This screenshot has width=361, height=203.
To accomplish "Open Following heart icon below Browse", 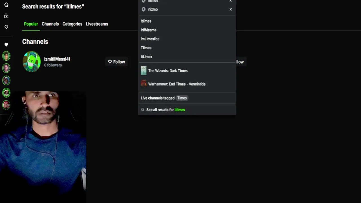I will 6,27.
